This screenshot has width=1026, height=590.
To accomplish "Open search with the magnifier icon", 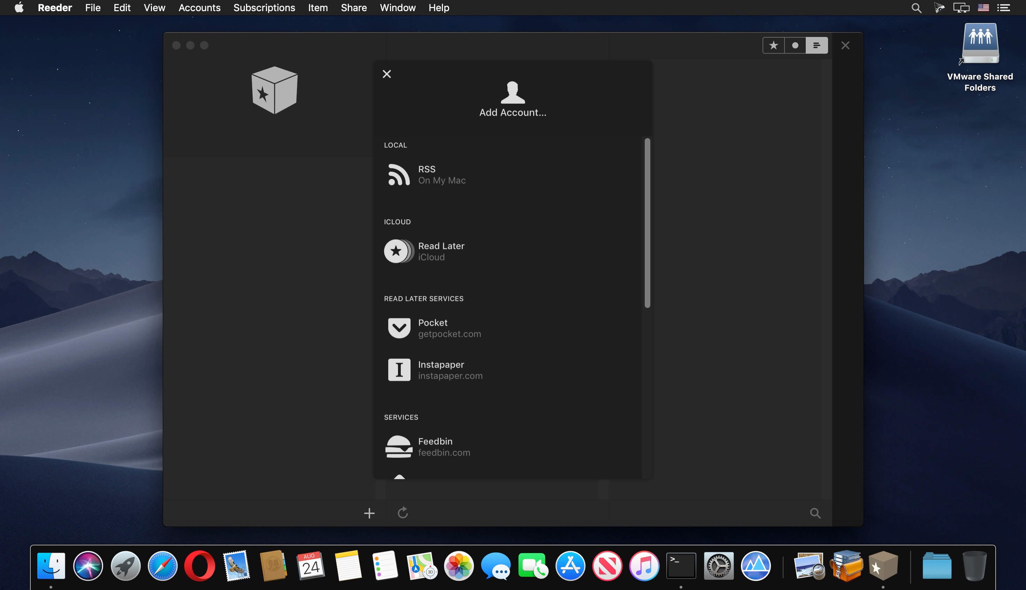I will [815, 513].
